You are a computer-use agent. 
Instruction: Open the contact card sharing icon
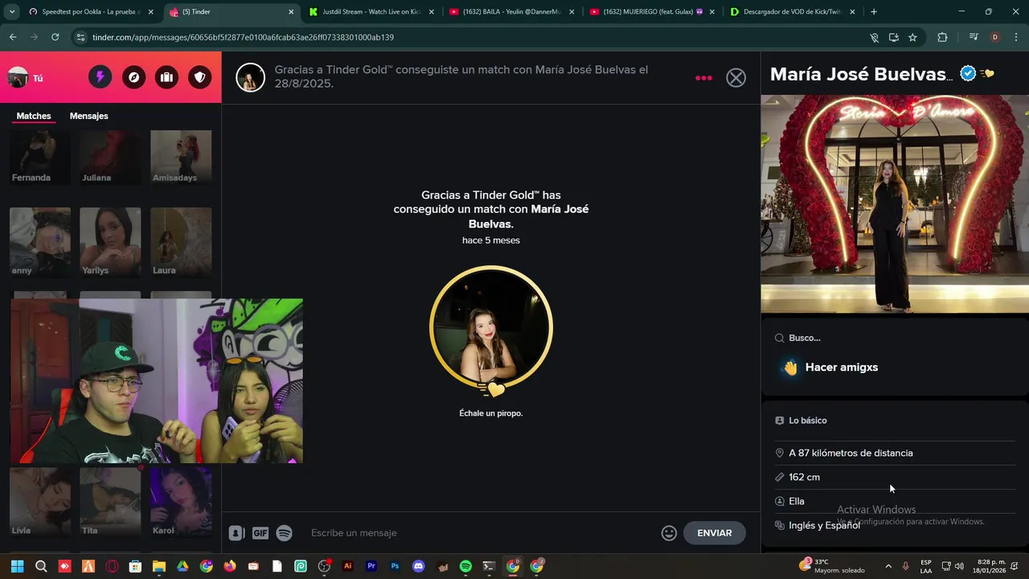pos(236,532)
